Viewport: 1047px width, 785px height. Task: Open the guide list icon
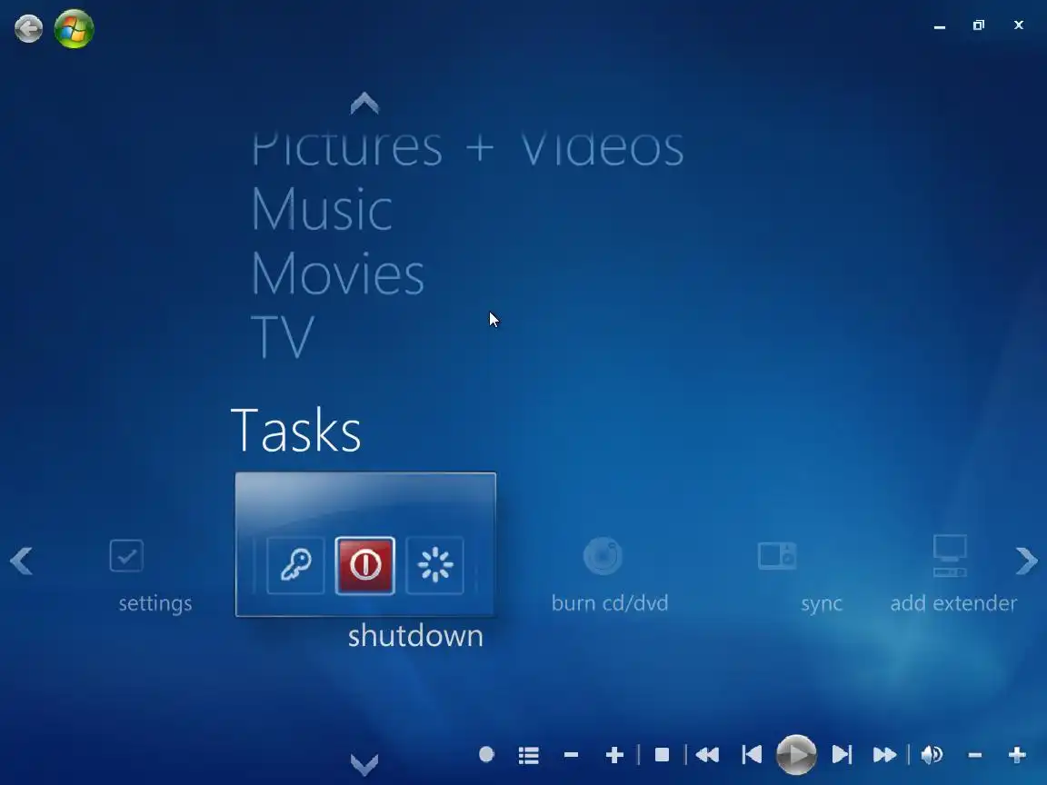click(529, 755)
